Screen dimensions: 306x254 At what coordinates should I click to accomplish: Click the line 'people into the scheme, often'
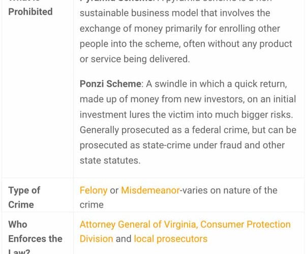click(186, 44)
